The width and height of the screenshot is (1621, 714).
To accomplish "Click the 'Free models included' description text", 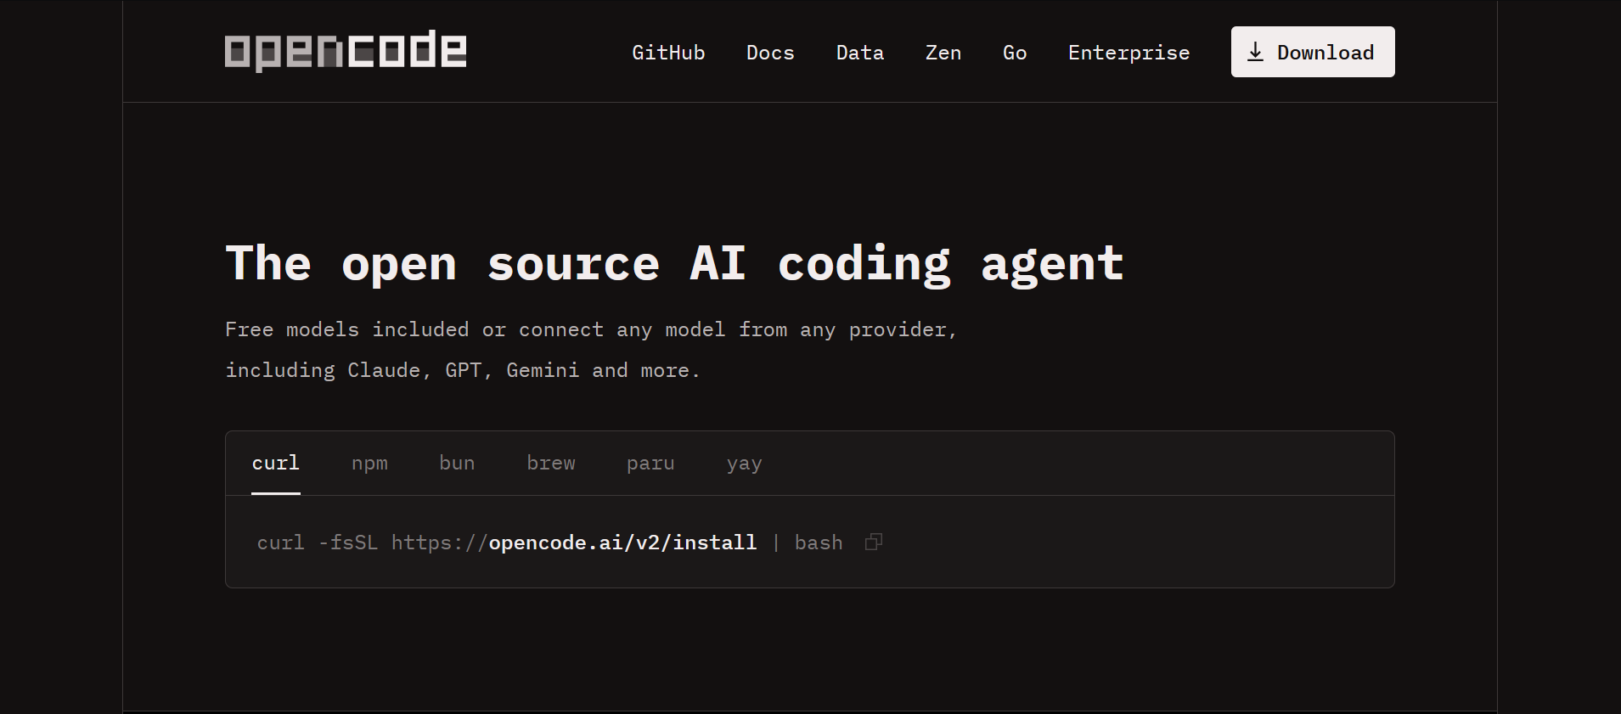I will tap(591, 350).
